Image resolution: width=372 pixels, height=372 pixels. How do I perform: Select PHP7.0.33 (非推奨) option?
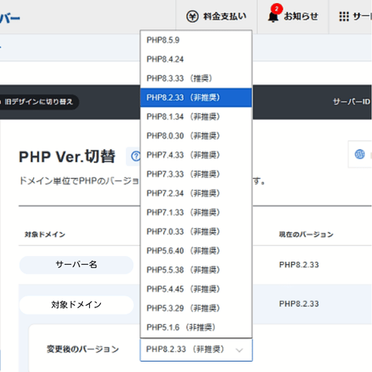pos(196,232)
